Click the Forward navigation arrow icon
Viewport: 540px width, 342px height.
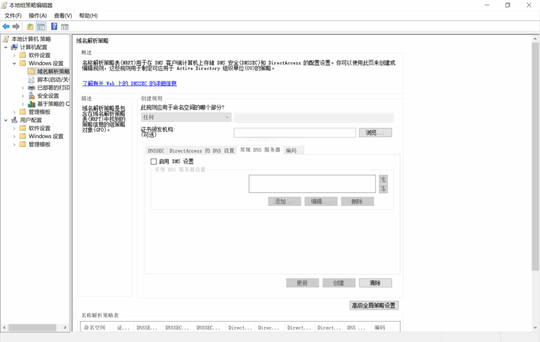[x=16, y=26]
